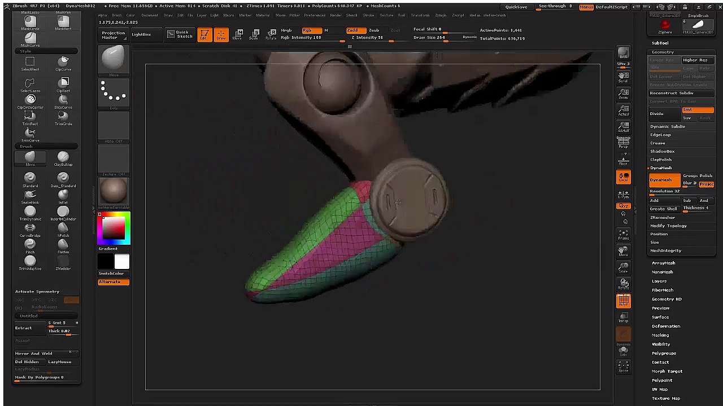Expand the ClayPolish section
This screenshot has width=723, height=406.
[x=661, y=160]
